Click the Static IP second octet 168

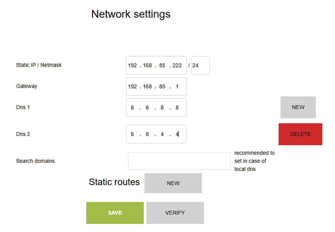click(x=148, y=65)
